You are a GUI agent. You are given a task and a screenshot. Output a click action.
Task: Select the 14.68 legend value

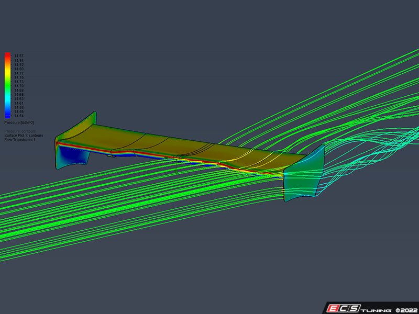[x=19, y=90]
